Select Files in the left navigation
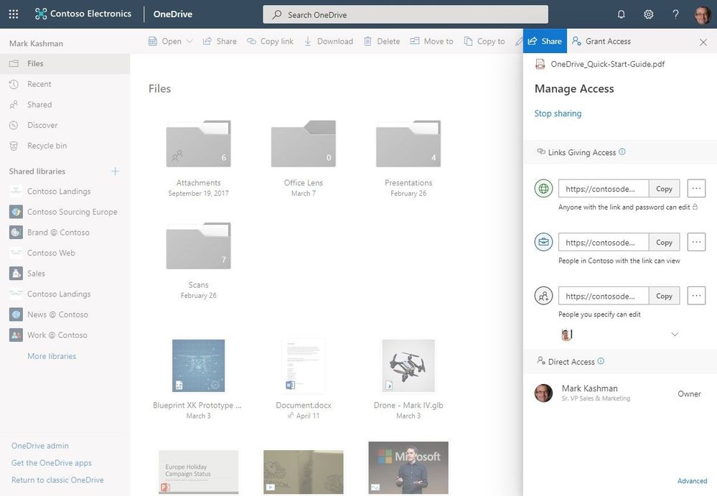 [65, 64]
